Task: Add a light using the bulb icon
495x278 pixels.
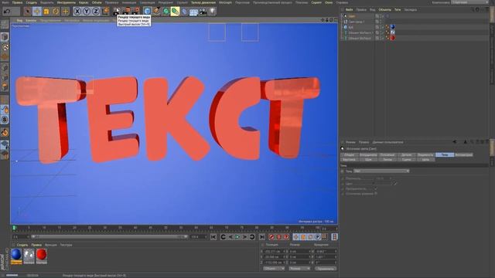Action: [x=212, y=12]
